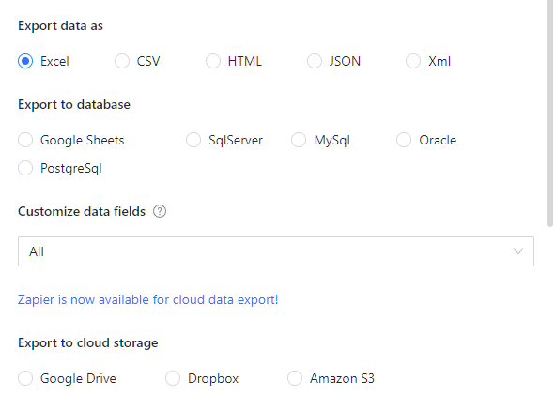
Task: Select Google Drive cloud storage
Action: [25, 378]
